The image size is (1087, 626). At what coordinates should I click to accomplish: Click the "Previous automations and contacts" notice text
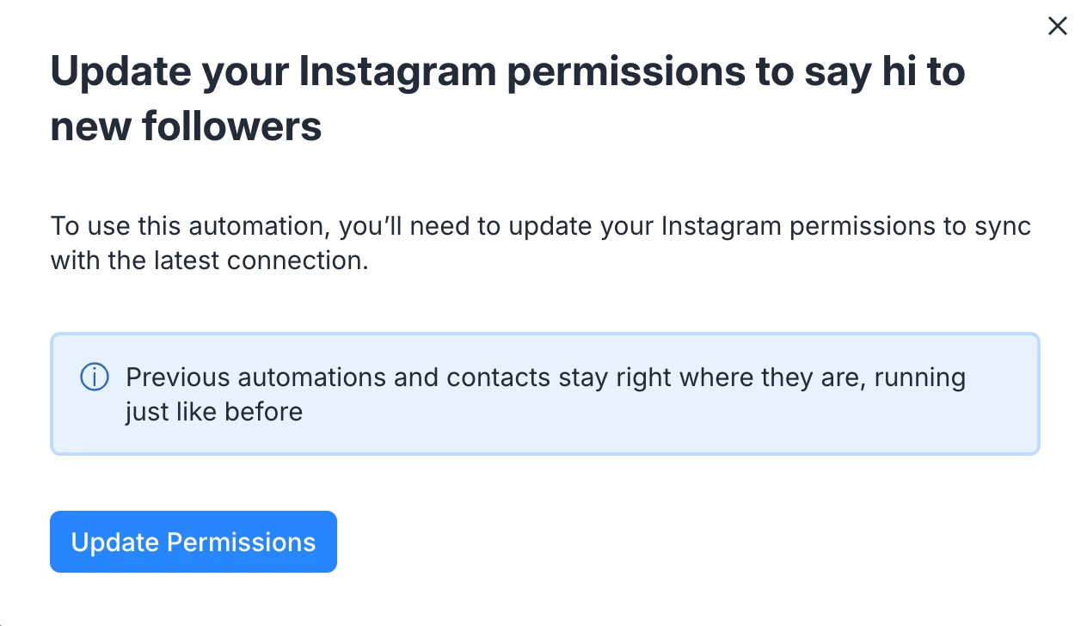(545, 377)
